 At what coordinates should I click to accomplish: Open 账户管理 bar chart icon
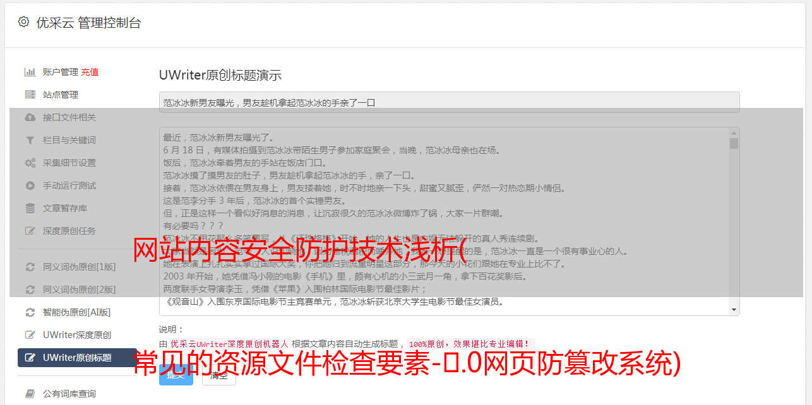(x=30, y=72)
